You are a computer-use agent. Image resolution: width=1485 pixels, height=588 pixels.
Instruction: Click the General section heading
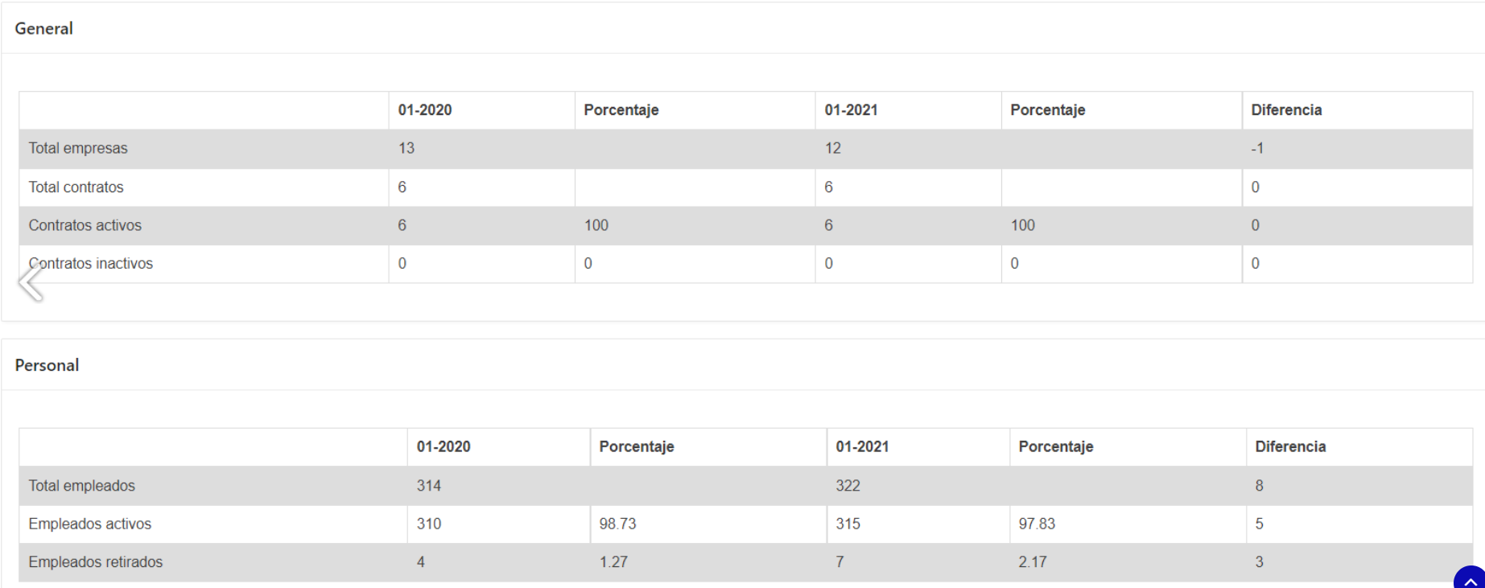click(x=43, y=28)
